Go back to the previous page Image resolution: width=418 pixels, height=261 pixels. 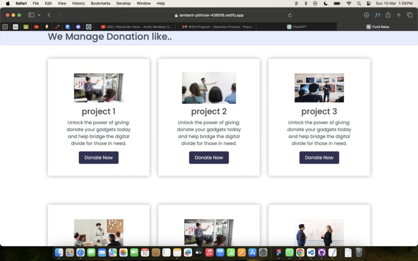(x=49, y=15)
